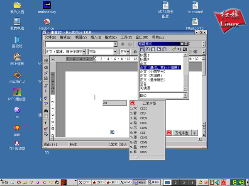Image resolution: width=249 pixels, height=186 pixels.
Task: Click 100% zoom field in status bar
Action: (x=113, y=144)
